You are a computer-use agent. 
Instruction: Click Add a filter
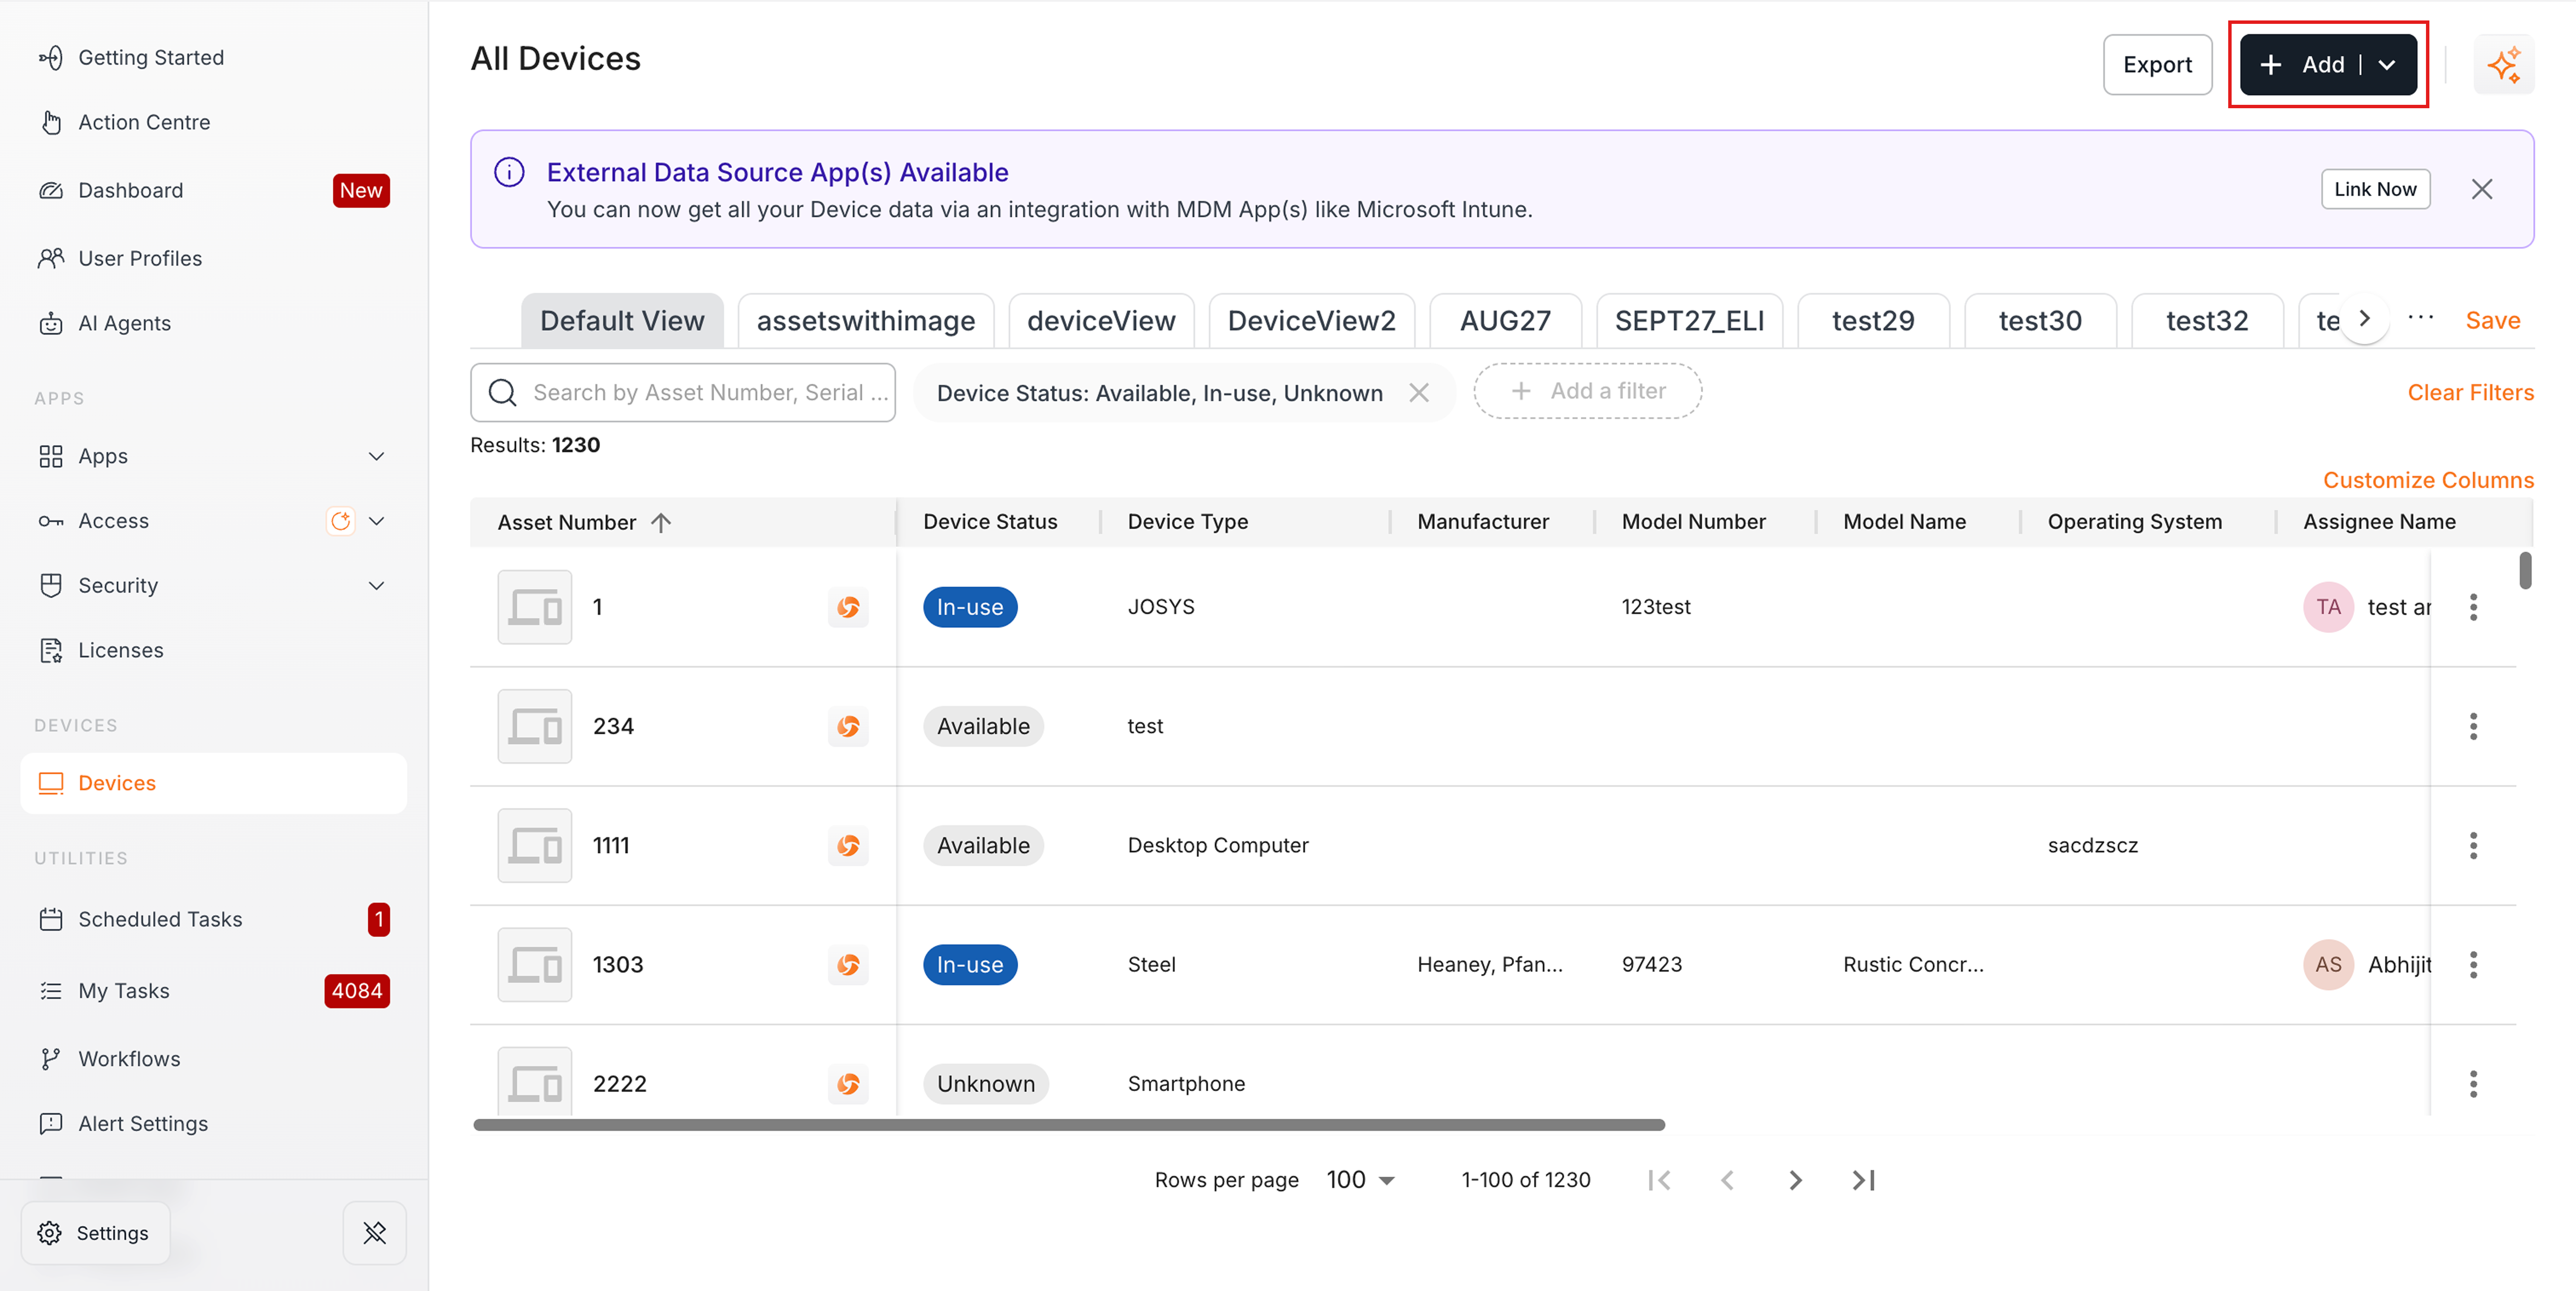[1587, 391]
